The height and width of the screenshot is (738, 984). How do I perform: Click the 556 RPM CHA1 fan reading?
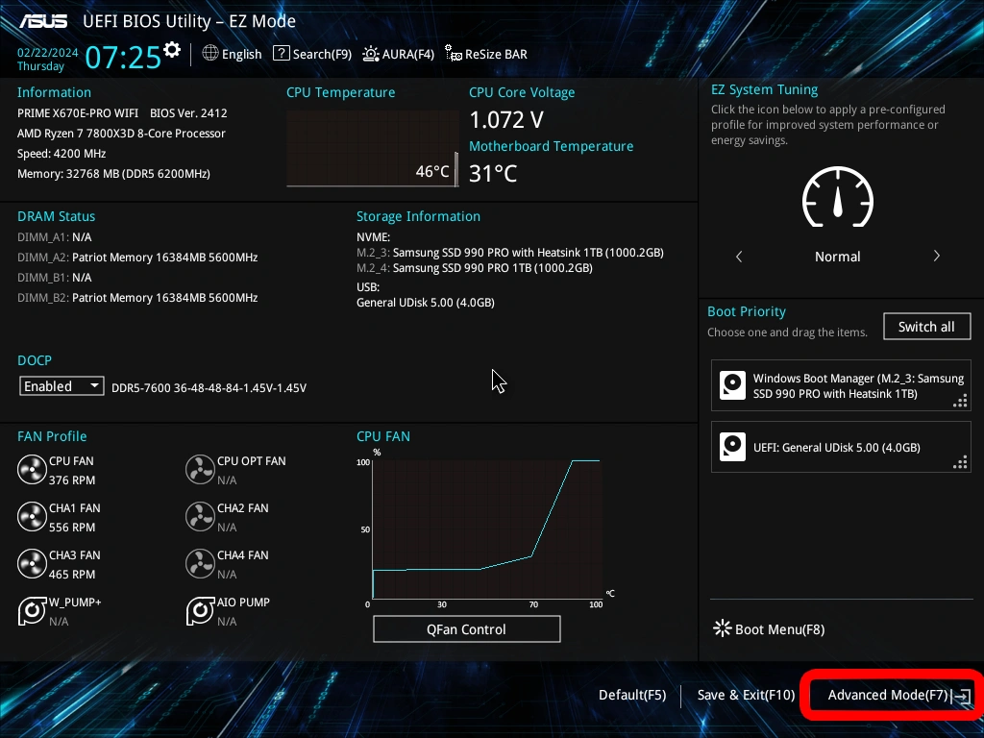click(72, 528)
